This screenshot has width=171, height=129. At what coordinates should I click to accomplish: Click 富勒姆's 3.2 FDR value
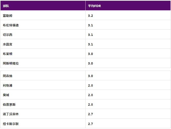pos(91,16)
